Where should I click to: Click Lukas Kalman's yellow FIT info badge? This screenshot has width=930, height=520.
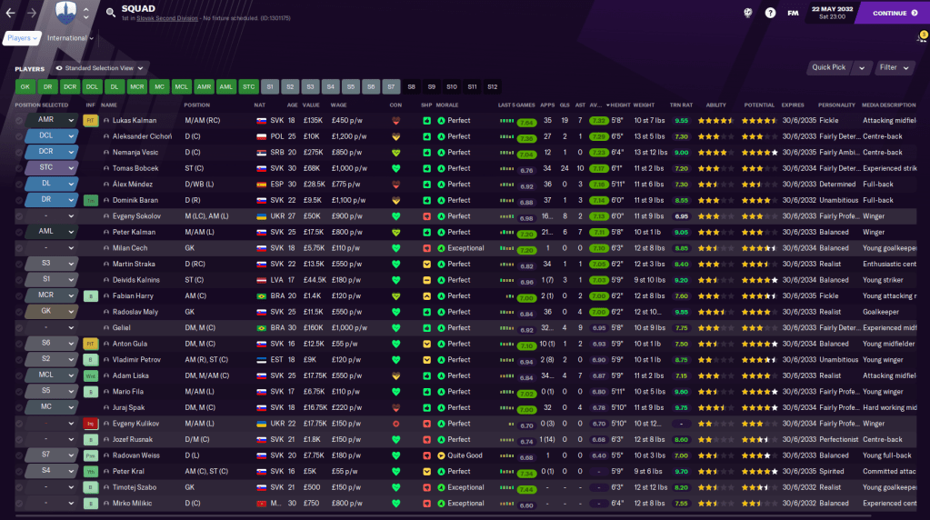pyautogui.click(x=90, y=120)
